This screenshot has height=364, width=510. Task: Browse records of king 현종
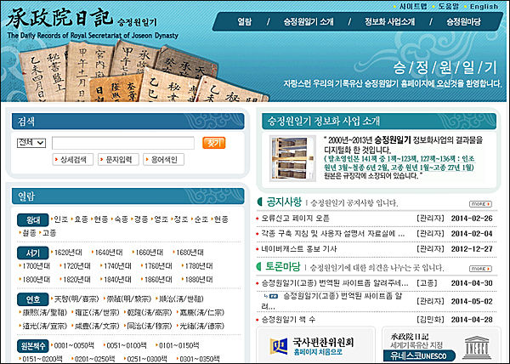(101, 219)
